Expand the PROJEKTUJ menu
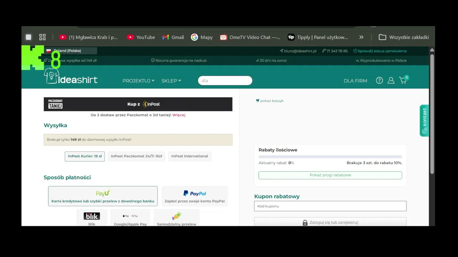The image size is (458, 257). click(138, 81)
